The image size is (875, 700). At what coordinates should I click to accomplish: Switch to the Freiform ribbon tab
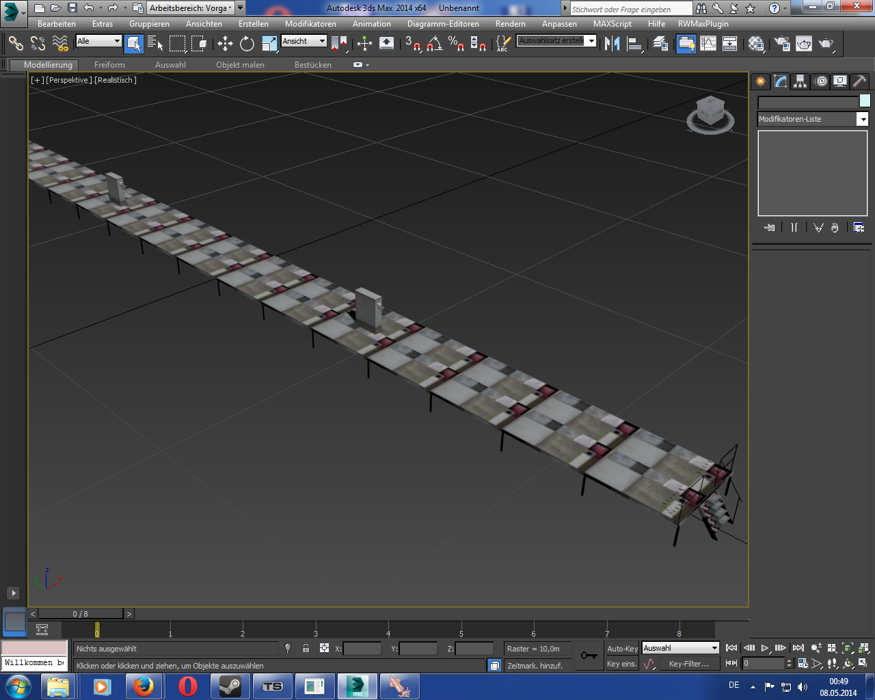point(109,65)
